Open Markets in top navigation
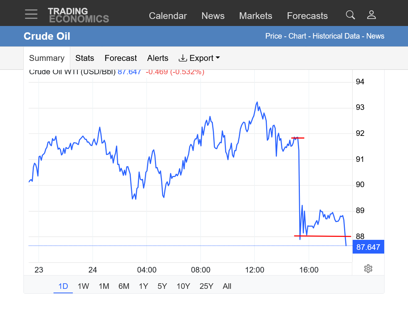408x310 pixels. coord(256,16)
